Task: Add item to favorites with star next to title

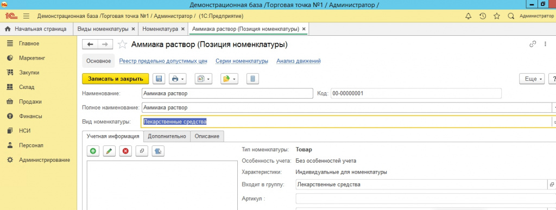Action: click(x=122, y=44)
